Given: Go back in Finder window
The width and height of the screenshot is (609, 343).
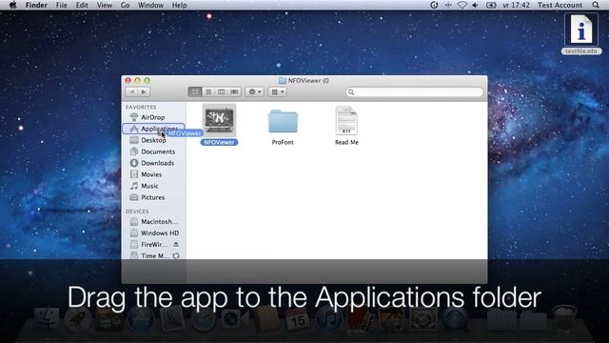Looking at the screenshot, I should [131, 91].
